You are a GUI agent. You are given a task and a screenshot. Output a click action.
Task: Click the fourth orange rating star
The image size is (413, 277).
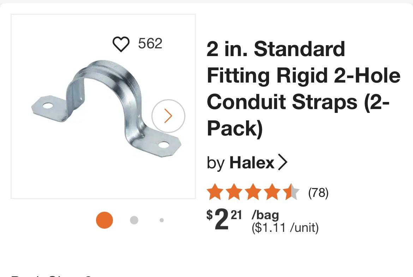[272, 192]
